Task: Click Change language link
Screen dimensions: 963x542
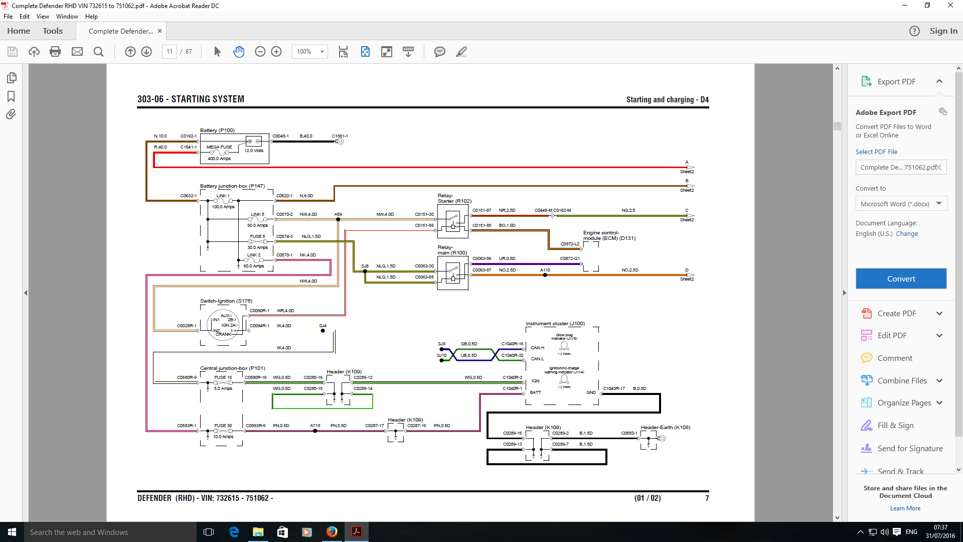Action: coord(907,234)
